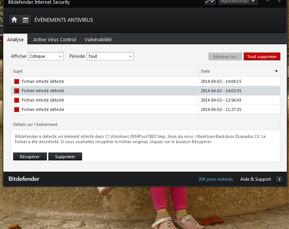Open the activity graph icon in title bar
The image size is (289, 229).
point(210,1)
